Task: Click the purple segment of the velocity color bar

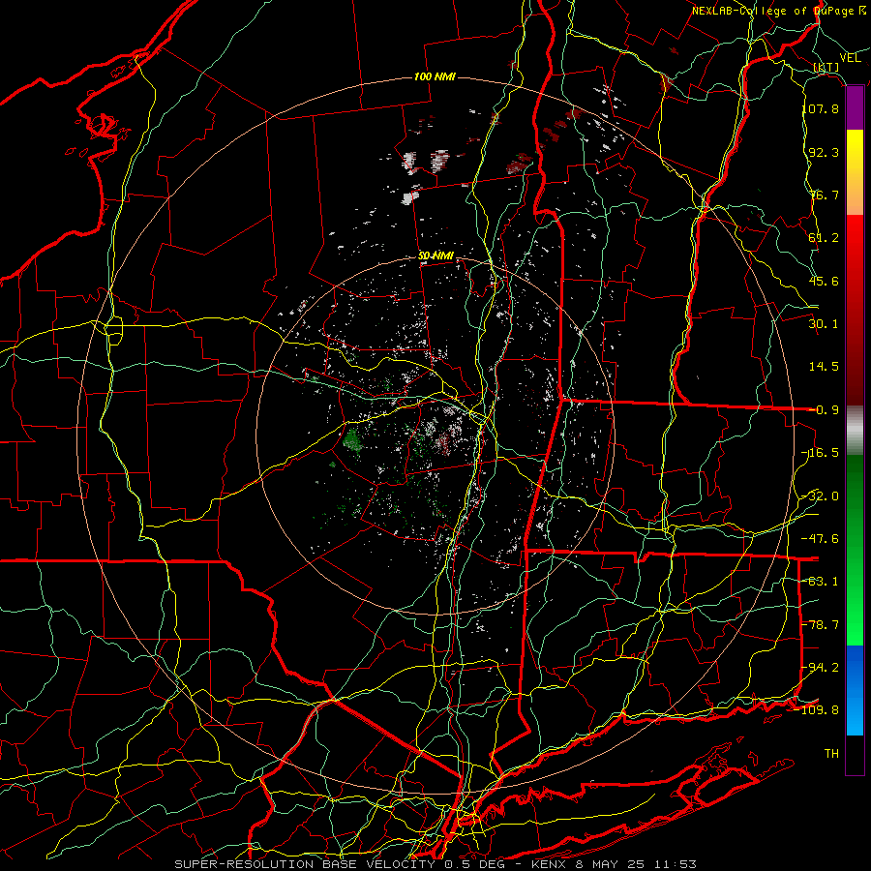Action: [855, 108]
